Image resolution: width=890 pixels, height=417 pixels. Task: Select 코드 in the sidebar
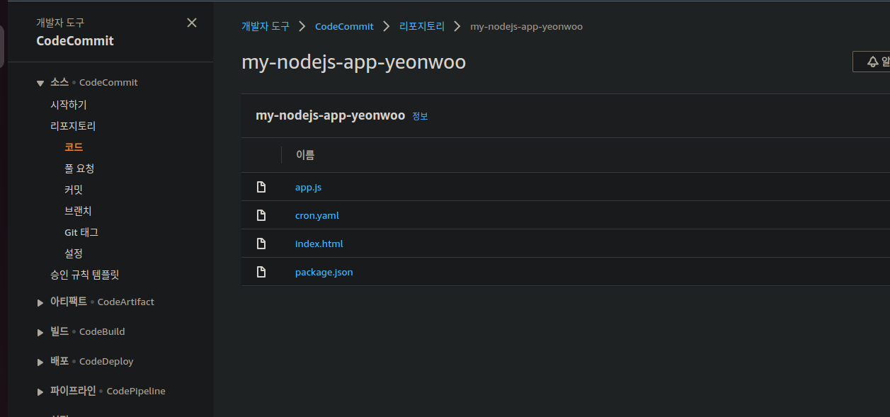(74, 147)
